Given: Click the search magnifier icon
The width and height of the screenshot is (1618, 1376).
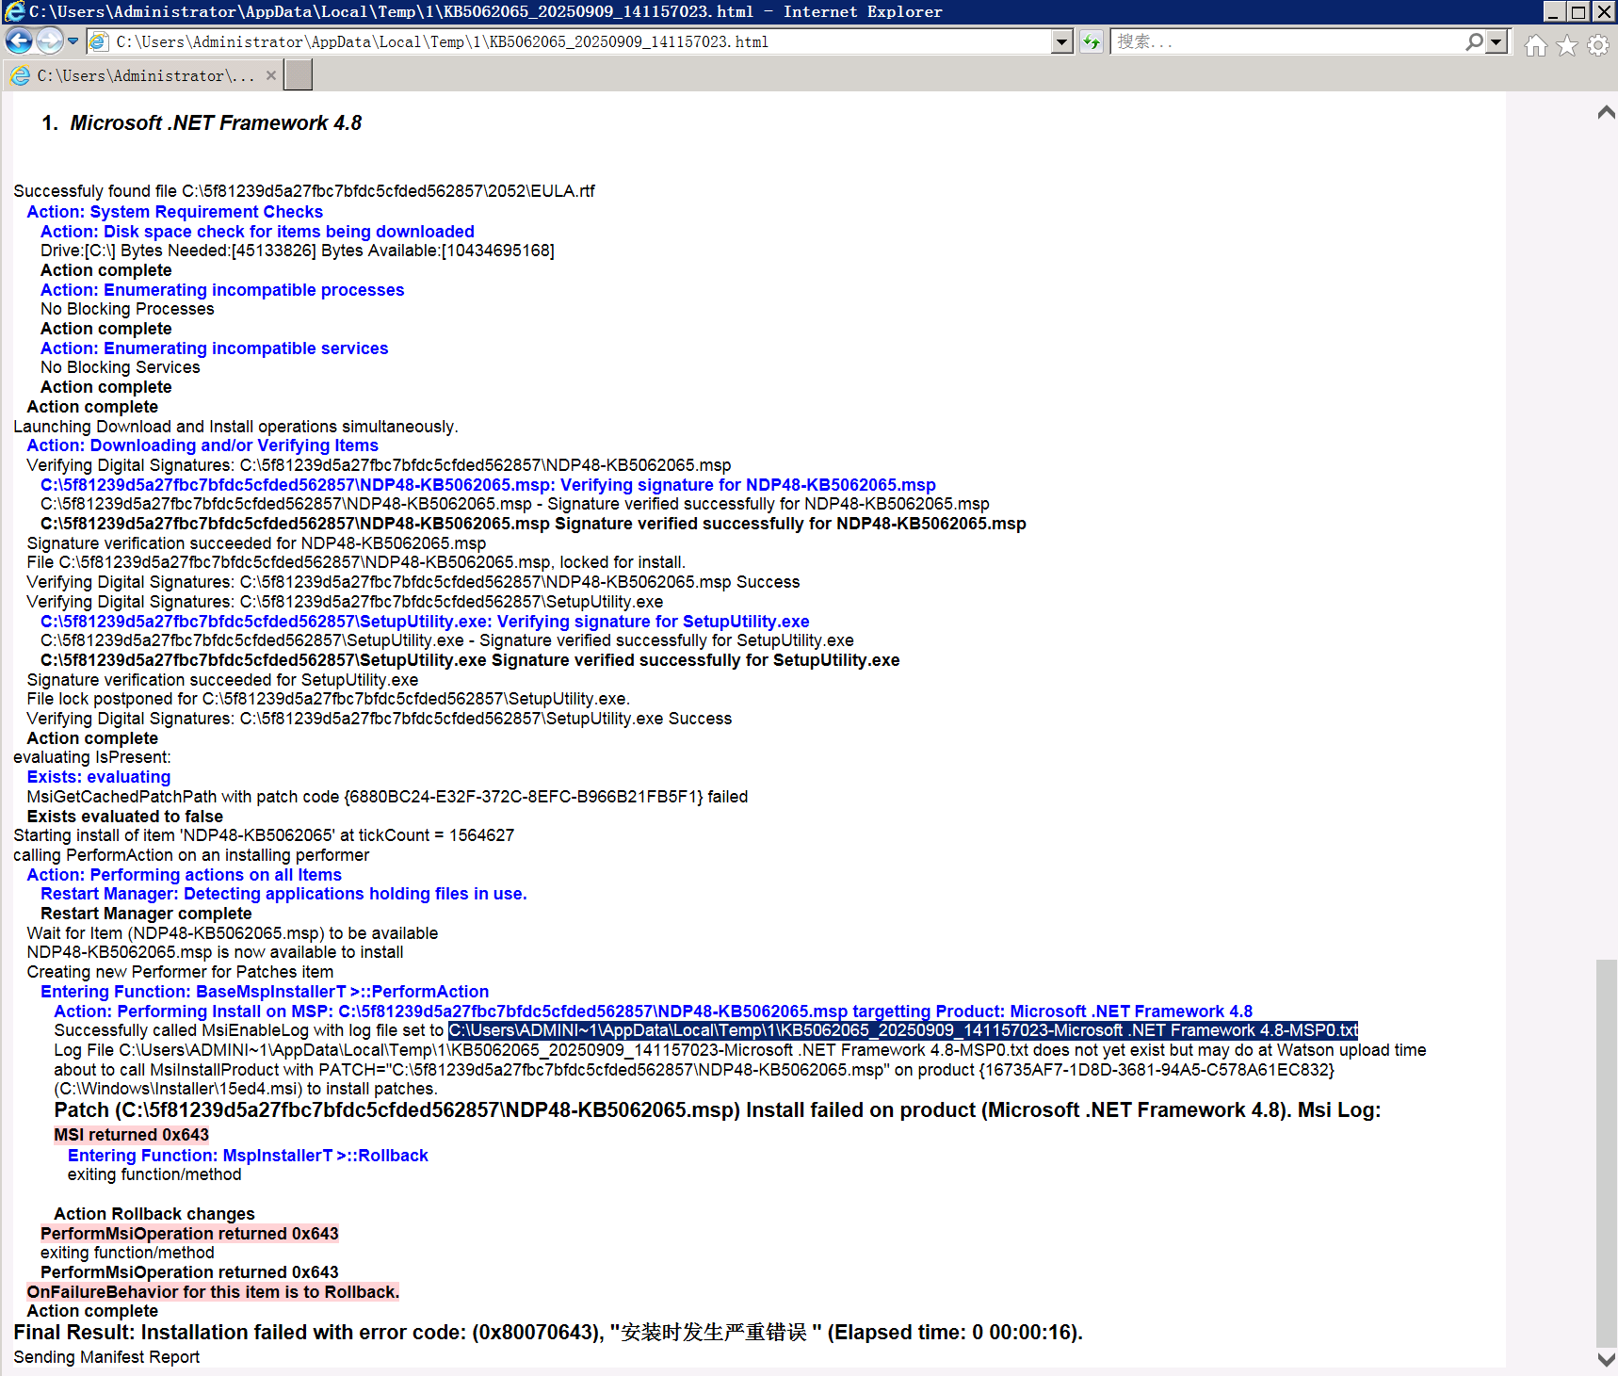Looking at the screenshot, I should (x=1474, y=42).
